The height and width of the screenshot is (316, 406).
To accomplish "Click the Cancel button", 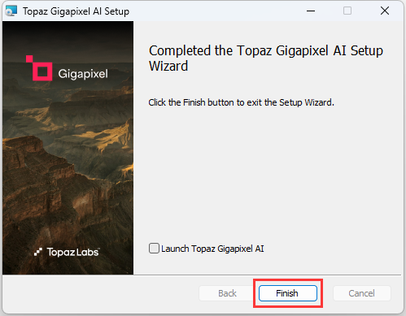I will (x=362, y=293).
